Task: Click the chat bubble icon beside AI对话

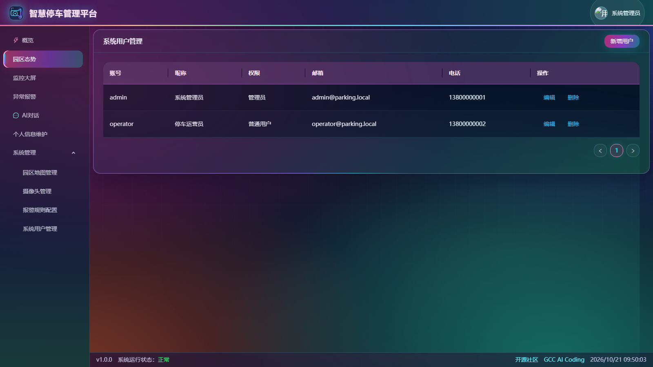Action: (16, 115)
